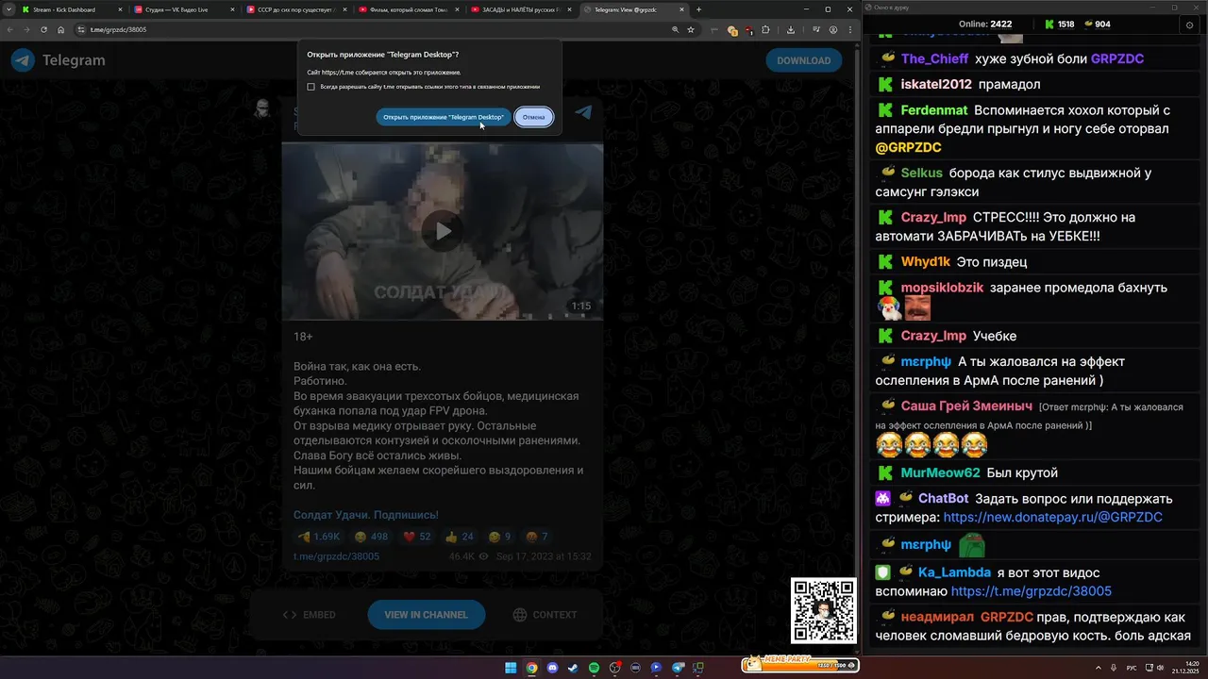
Task: Open Spotify from the taskbar
Action: point(594,668)
